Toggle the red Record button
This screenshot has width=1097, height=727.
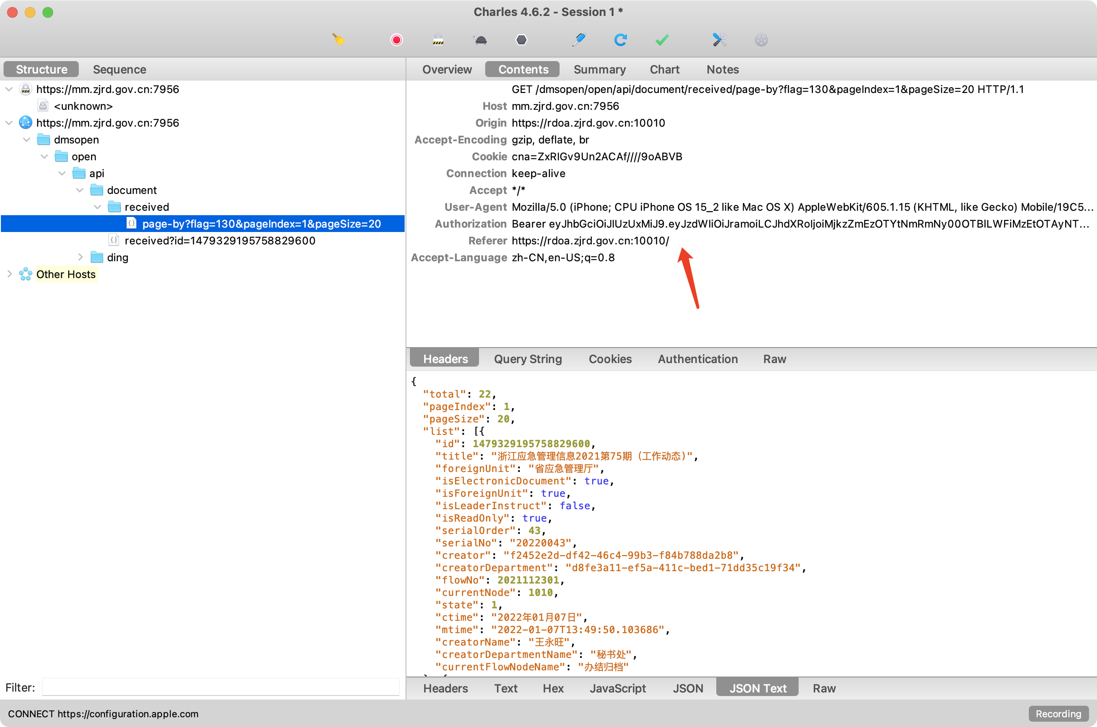396,40
